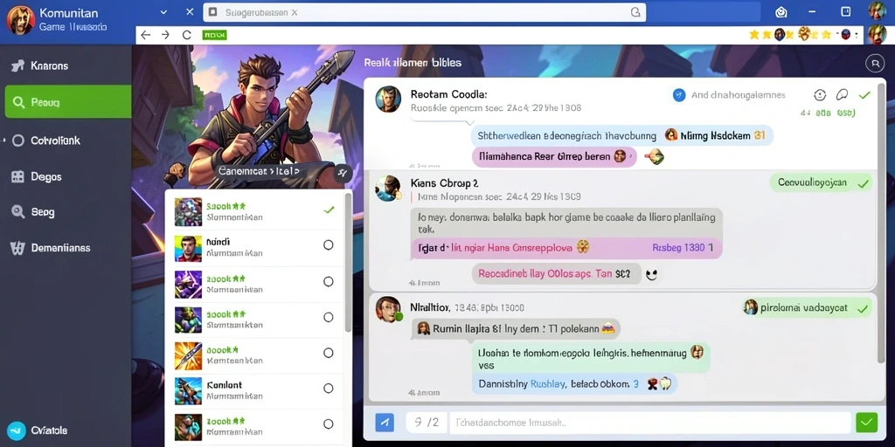895x447 pixels.
Task: Open Sepg search in the sidebar
Action: 33,212
